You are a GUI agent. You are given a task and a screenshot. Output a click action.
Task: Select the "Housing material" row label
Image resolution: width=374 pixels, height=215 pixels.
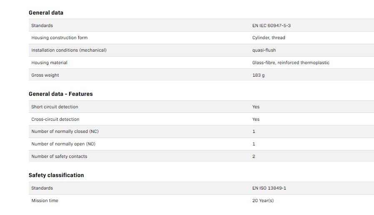[x=49, y=62]
